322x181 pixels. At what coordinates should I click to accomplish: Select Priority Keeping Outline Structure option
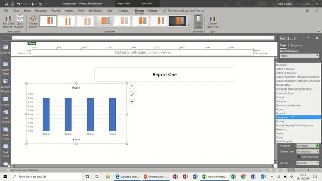pos(298,125)
